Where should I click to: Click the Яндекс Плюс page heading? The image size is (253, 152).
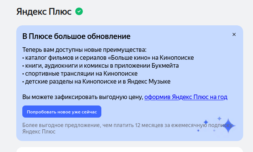44,12
